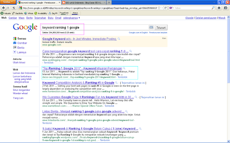Open the bookmarks menu button
The height and width of the screenshot is (143, 230).
[226, 8]
